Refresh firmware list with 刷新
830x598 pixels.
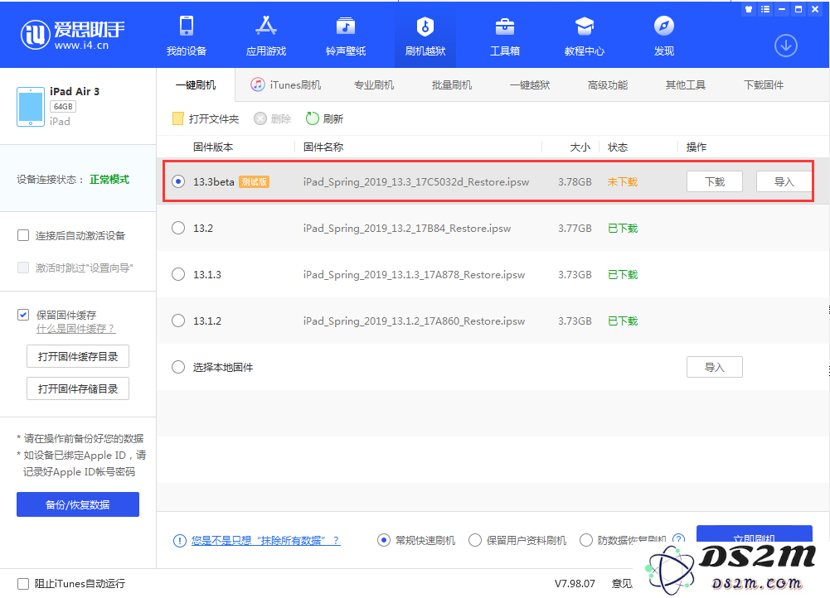pyautogui.click(x=324, y=119)
